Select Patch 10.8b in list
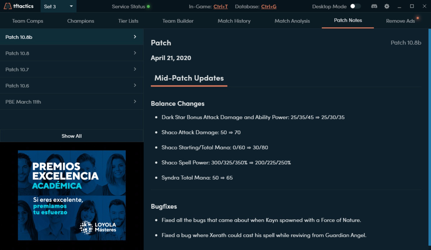The width and height of the screenshot is (431, 250). (x=71, y=37)
